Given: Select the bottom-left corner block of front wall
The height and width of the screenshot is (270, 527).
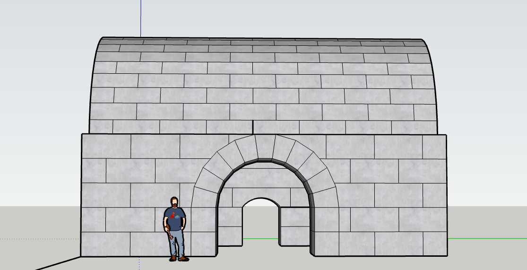Looking at the screenshot, I should click(105, 244).
